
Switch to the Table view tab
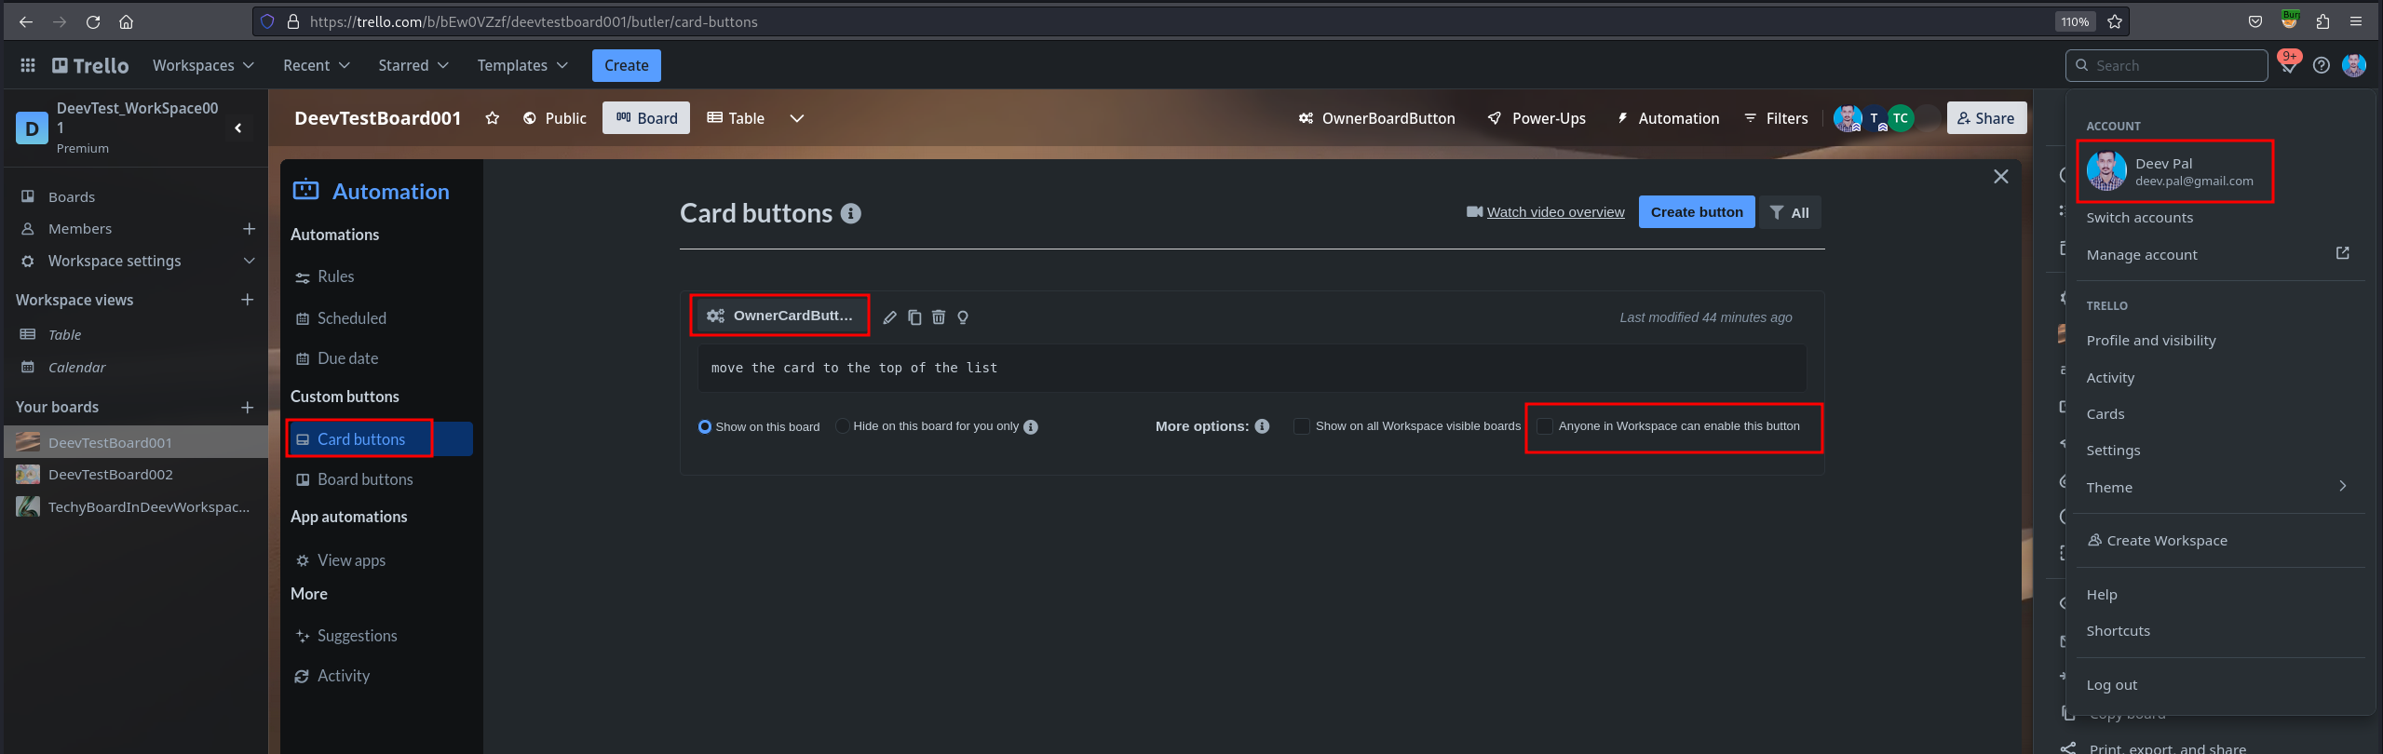[736, 118]
